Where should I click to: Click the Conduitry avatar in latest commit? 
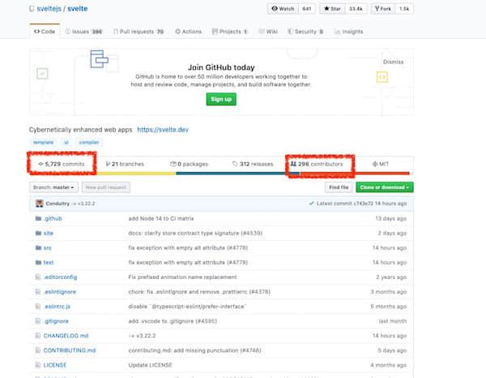click(x=37, y=202)
